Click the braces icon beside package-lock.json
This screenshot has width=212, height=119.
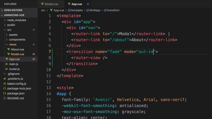tap(5, 89)
